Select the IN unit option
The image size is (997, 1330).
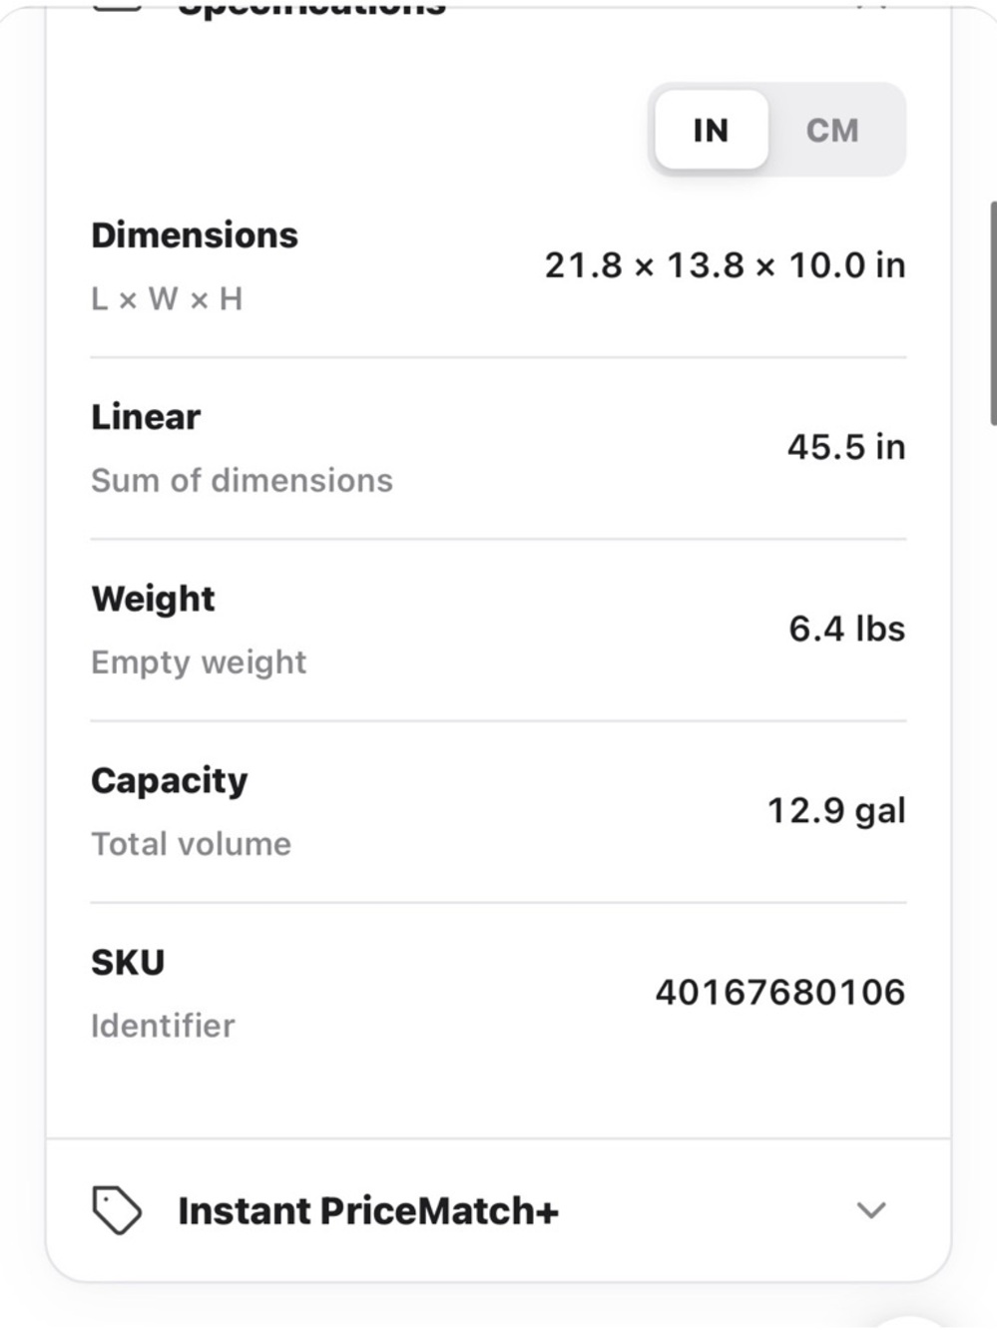coord(711,130)
